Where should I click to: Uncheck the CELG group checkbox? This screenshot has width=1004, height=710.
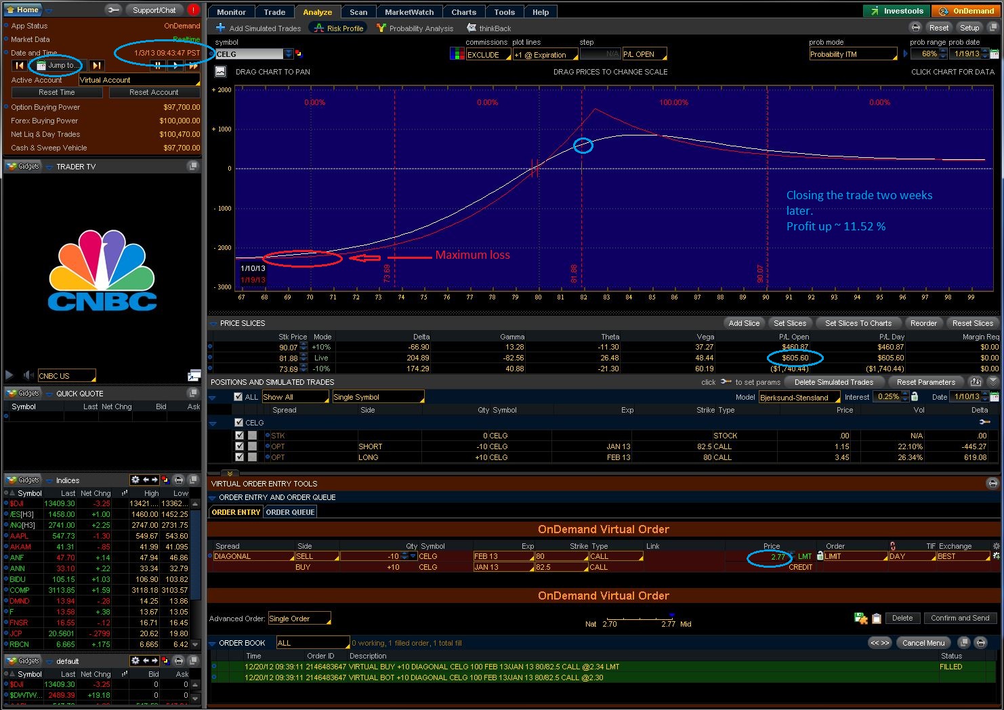(x=238, y=422)
